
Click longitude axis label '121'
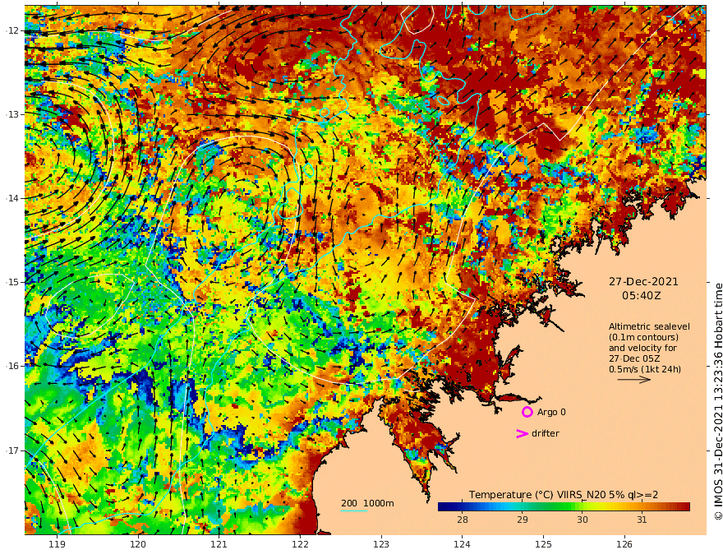(219, 544)
